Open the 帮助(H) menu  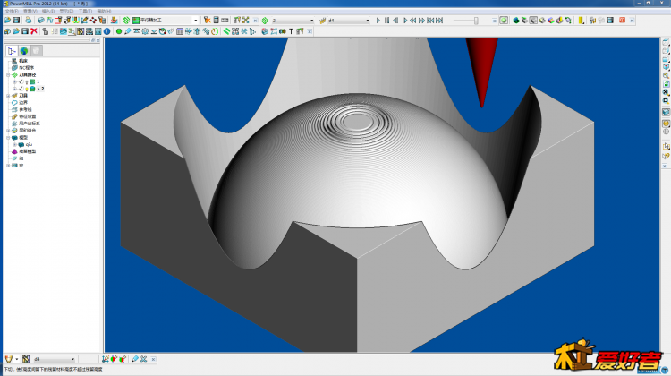click(104, 11)
